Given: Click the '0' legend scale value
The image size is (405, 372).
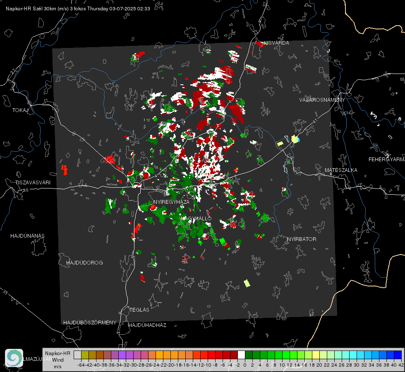Looking at the screenshot, I should [x=245, y=365].
